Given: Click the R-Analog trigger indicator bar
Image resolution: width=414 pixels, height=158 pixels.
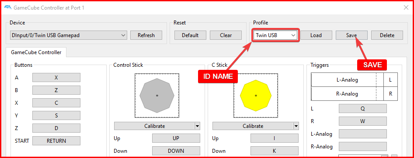Looking at the screenshot, I should tap(347, 94).
